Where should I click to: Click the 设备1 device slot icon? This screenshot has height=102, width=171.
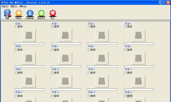tap(29, 35)
